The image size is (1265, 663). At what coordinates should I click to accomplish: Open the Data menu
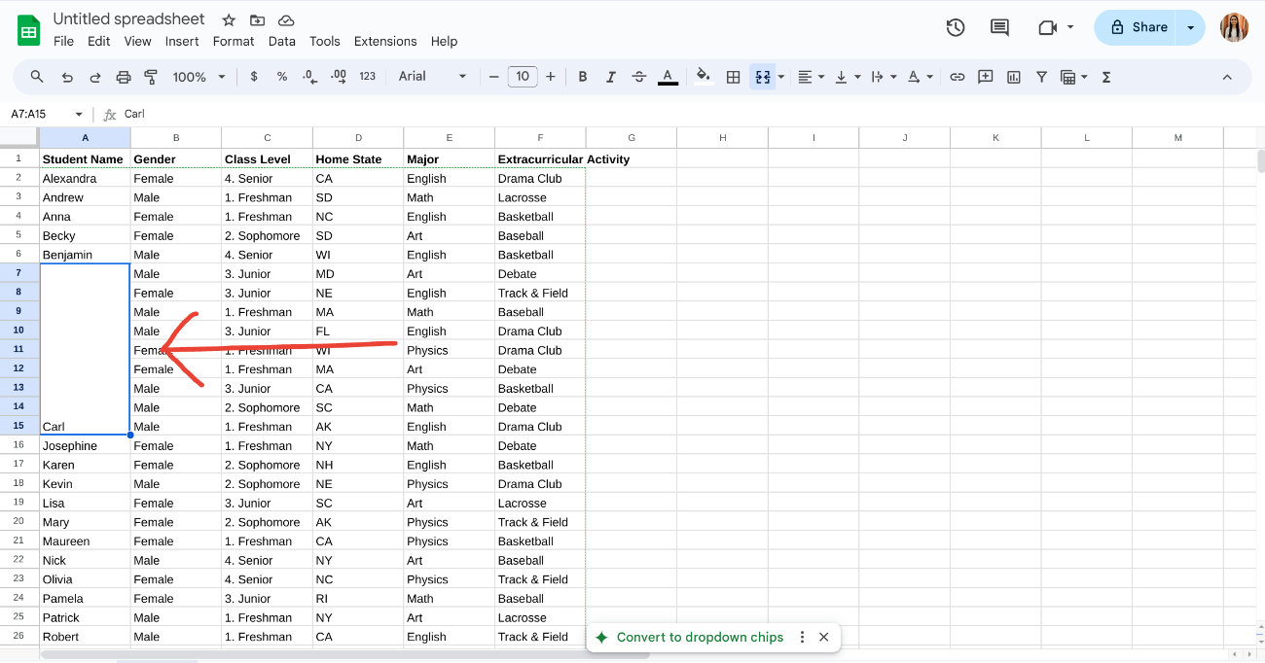pos(282,41)
